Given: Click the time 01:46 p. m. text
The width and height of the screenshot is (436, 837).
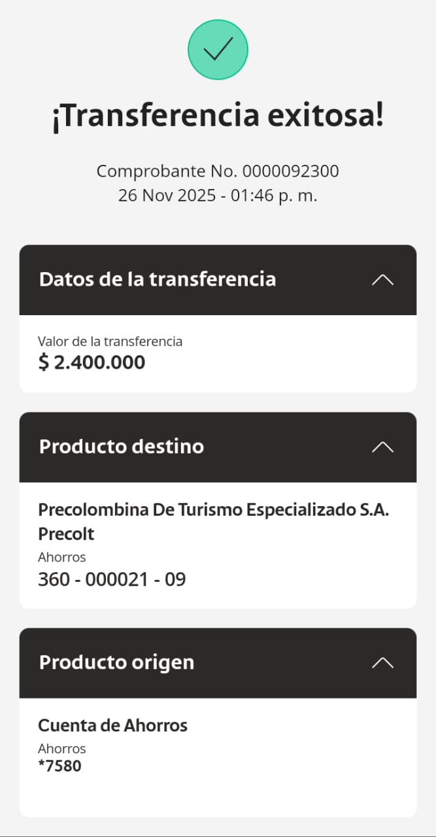Looking at the screenshot, I should [x=275, y=195].
